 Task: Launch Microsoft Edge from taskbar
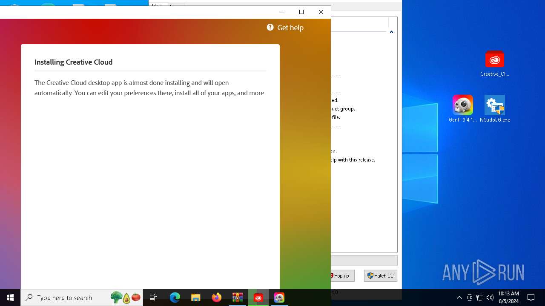tap(175, 297)
